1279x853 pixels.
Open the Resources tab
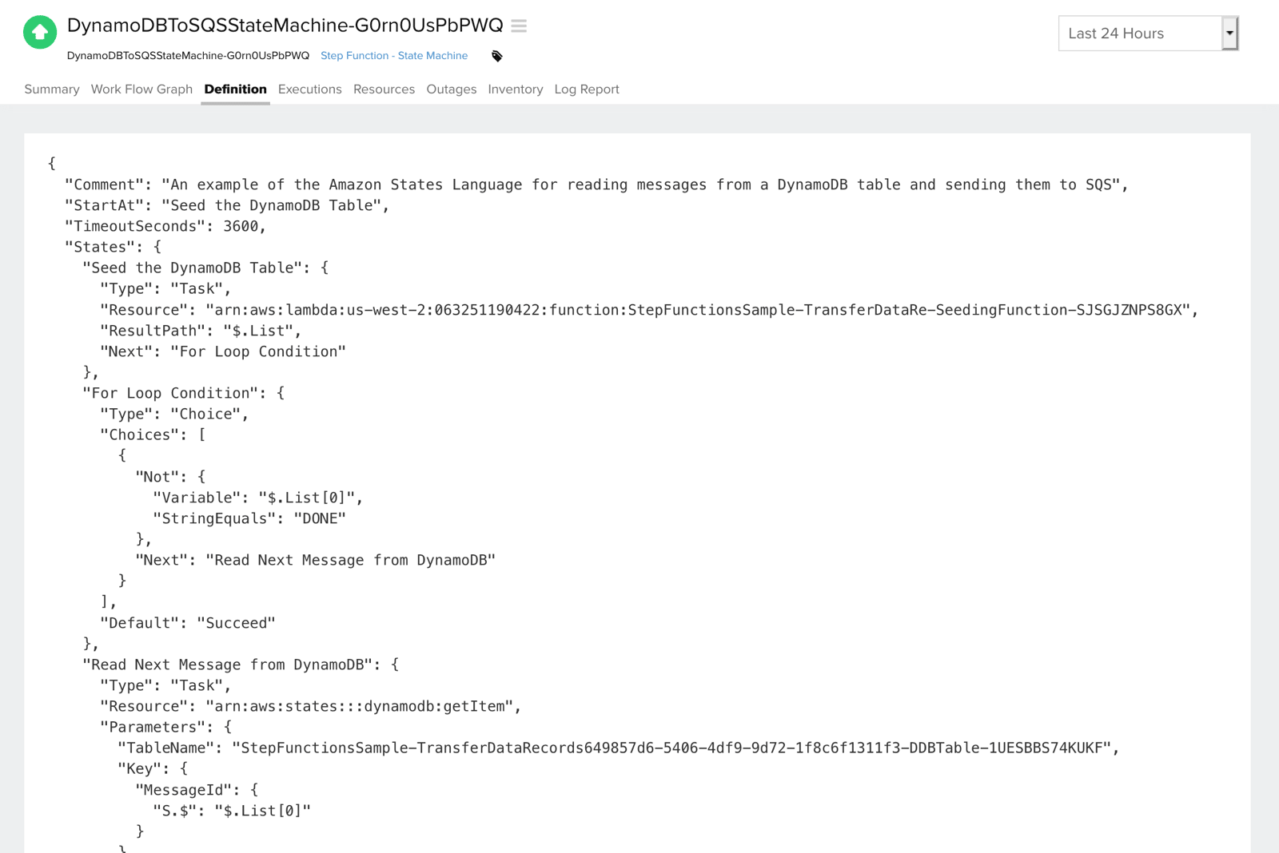[384, 89]
